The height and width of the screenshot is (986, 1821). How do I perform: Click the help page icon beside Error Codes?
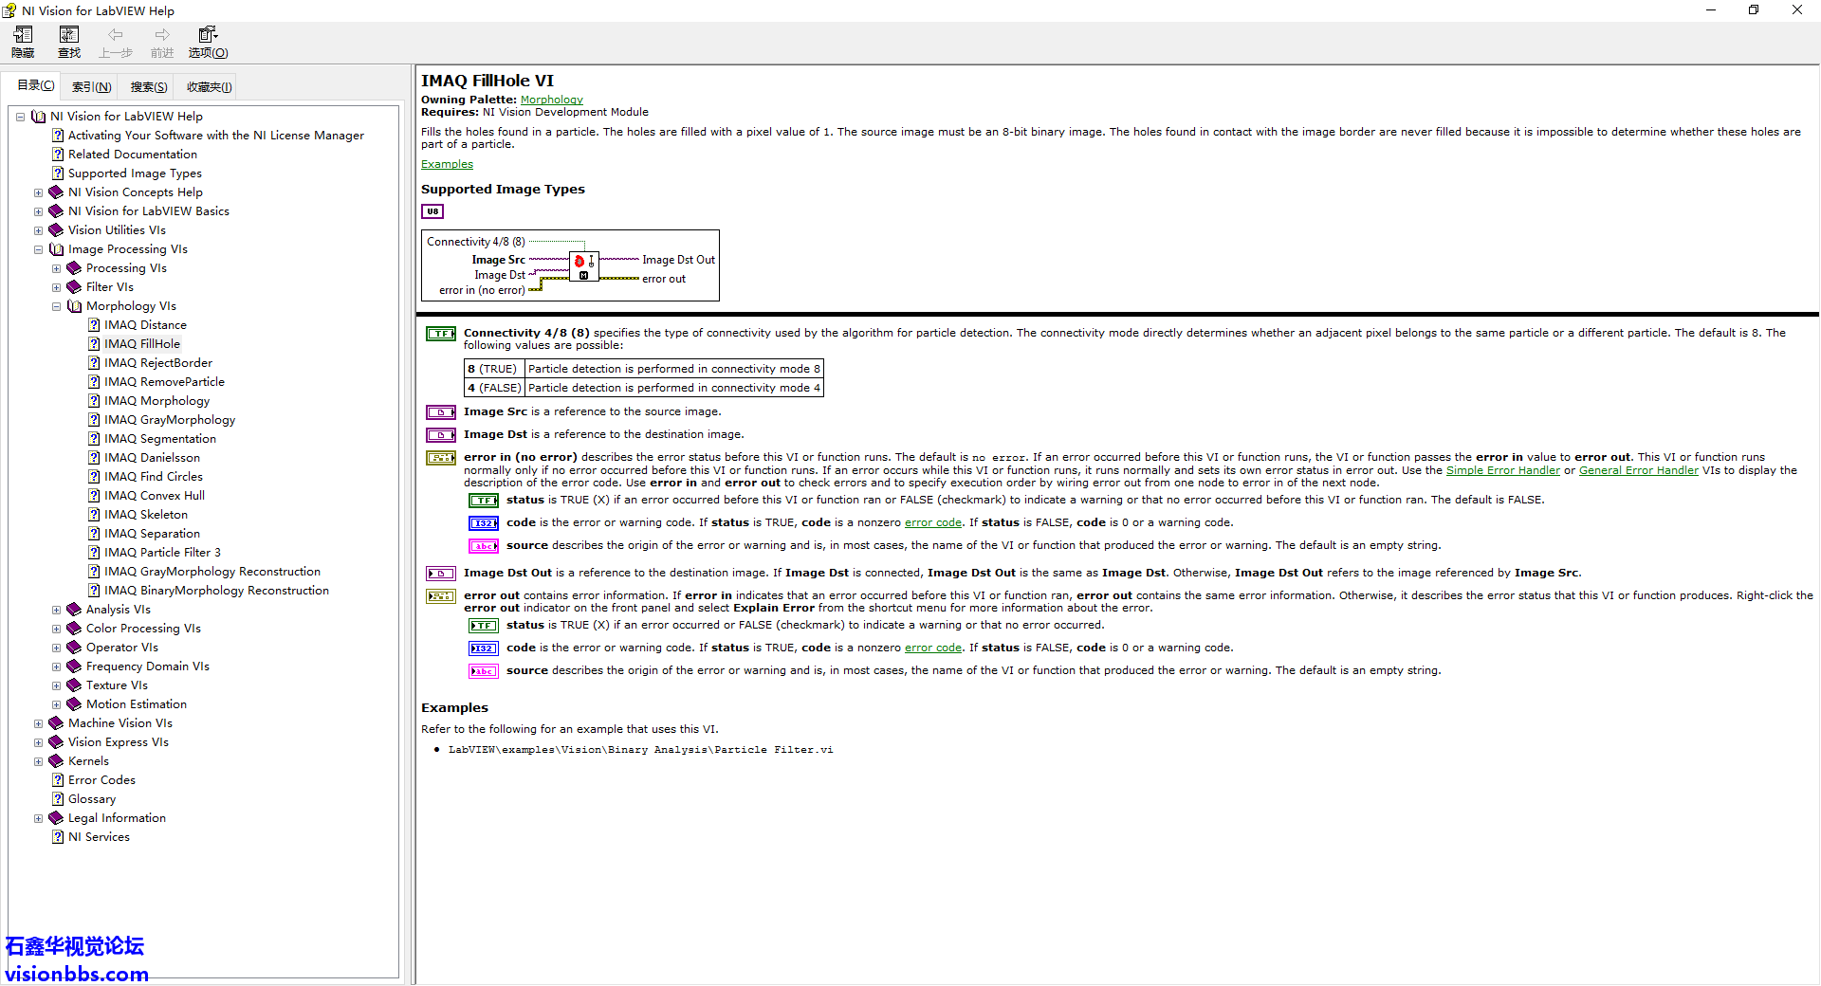(x=57, y=780)
